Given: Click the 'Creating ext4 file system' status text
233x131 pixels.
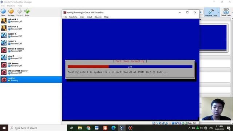Looking at the screenshot, I should (x=117, y=72).
